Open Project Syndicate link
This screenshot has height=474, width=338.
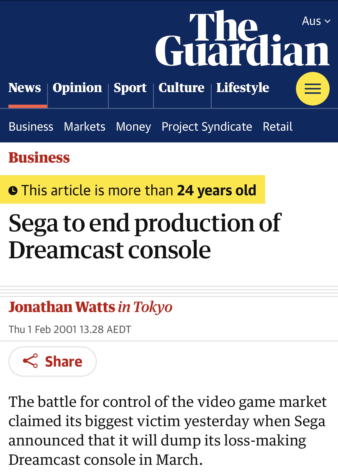coord(207,126)
